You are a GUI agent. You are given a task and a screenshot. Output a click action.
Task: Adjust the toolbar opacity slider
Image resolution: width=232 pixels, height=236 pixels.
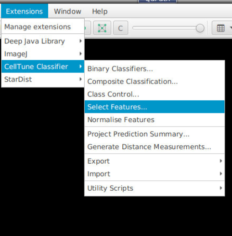click(168, 28)
